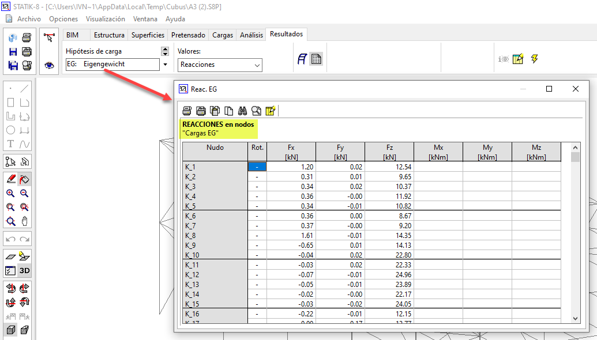This screenshot has width=597, height=340.
Task: Click the Fx [kN] column header
Action: click(x=291, y=152)
